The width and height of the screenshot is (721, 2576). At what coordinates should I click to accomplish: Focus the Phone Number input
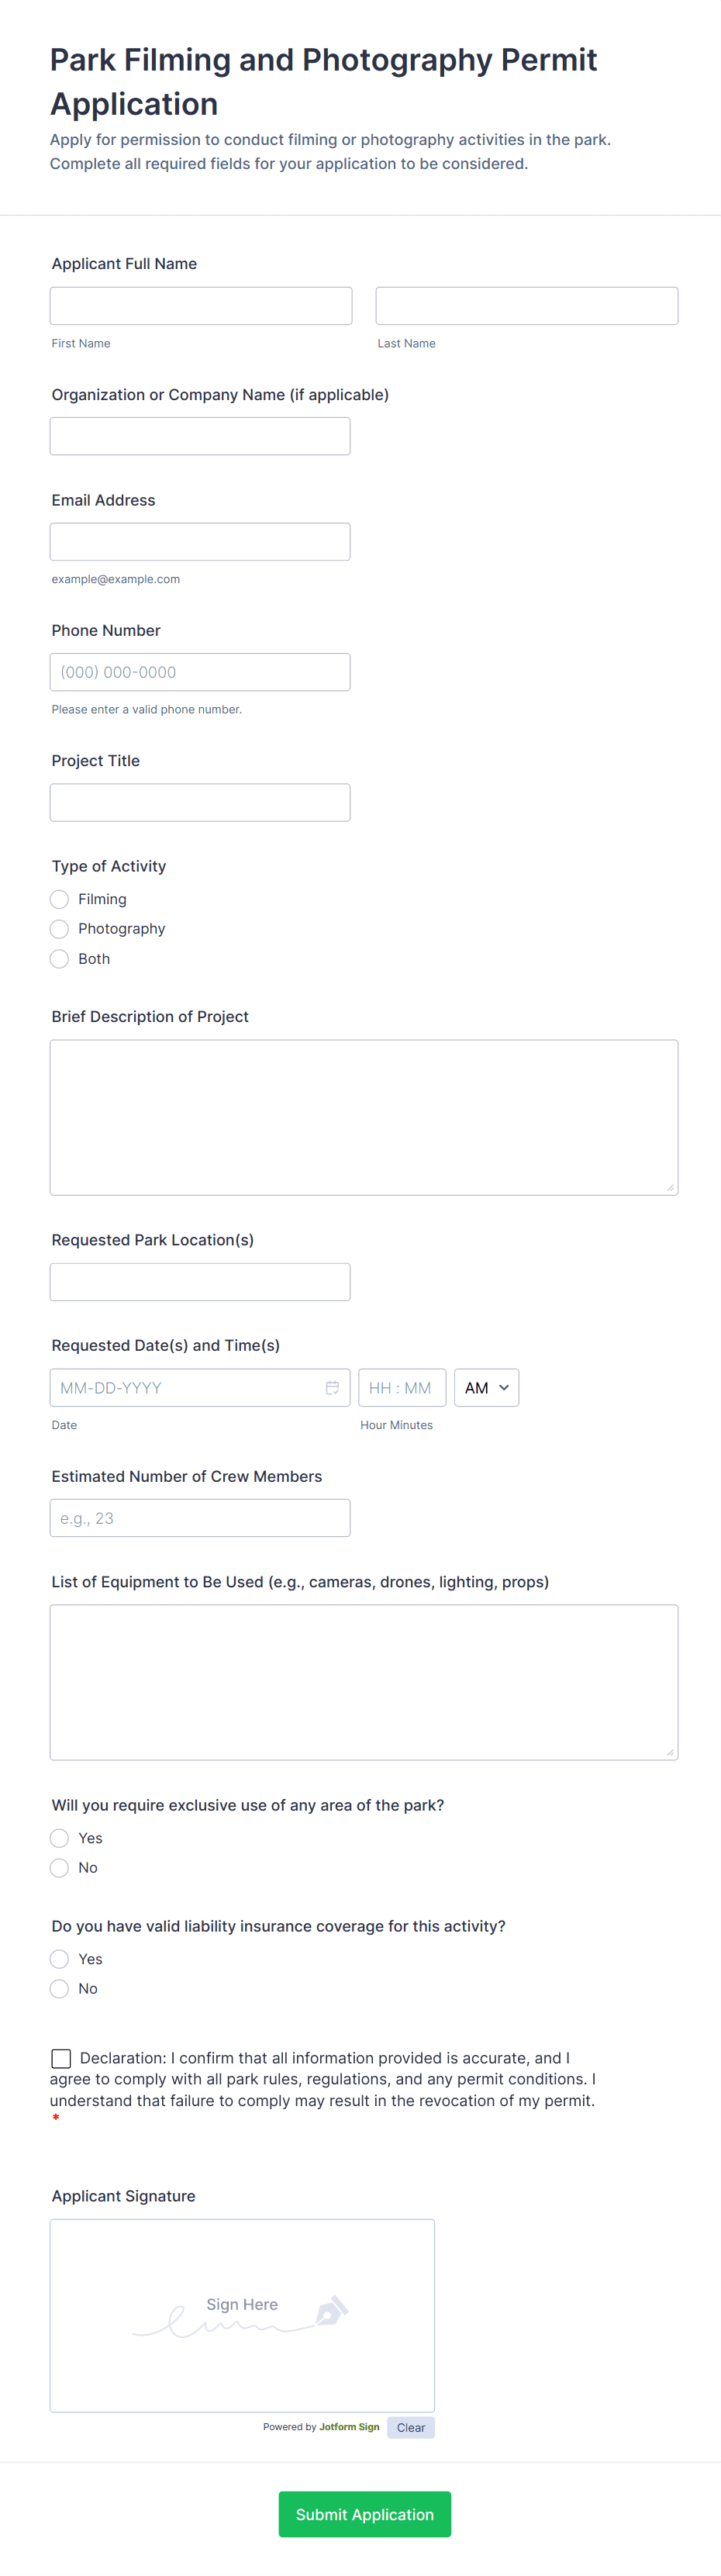pos(200,672)
